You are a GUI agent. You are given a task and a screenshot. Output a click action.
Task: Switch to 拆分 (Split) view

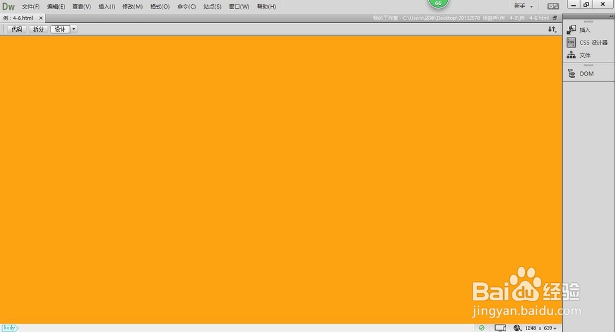click(x=38, y=29)
